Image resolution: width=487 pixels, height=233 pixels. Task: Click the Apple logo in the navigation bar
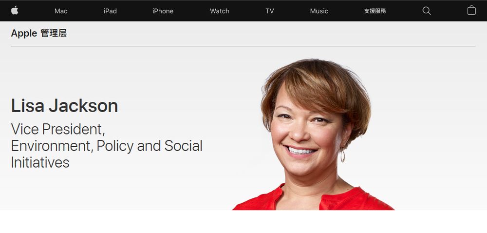(x=15, y=11)
